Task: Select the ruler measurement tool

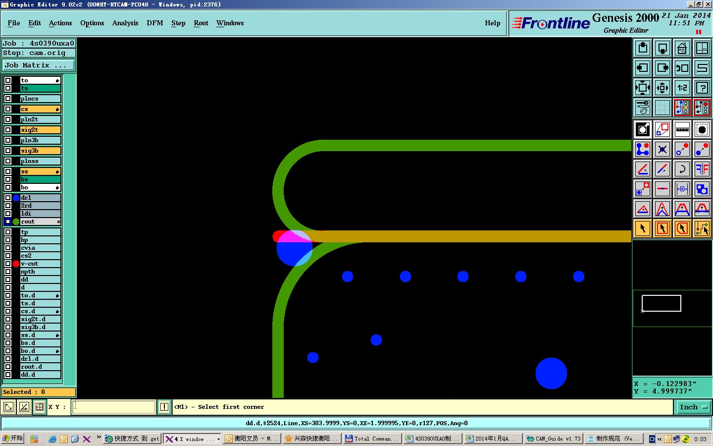Action: [682, 129]
